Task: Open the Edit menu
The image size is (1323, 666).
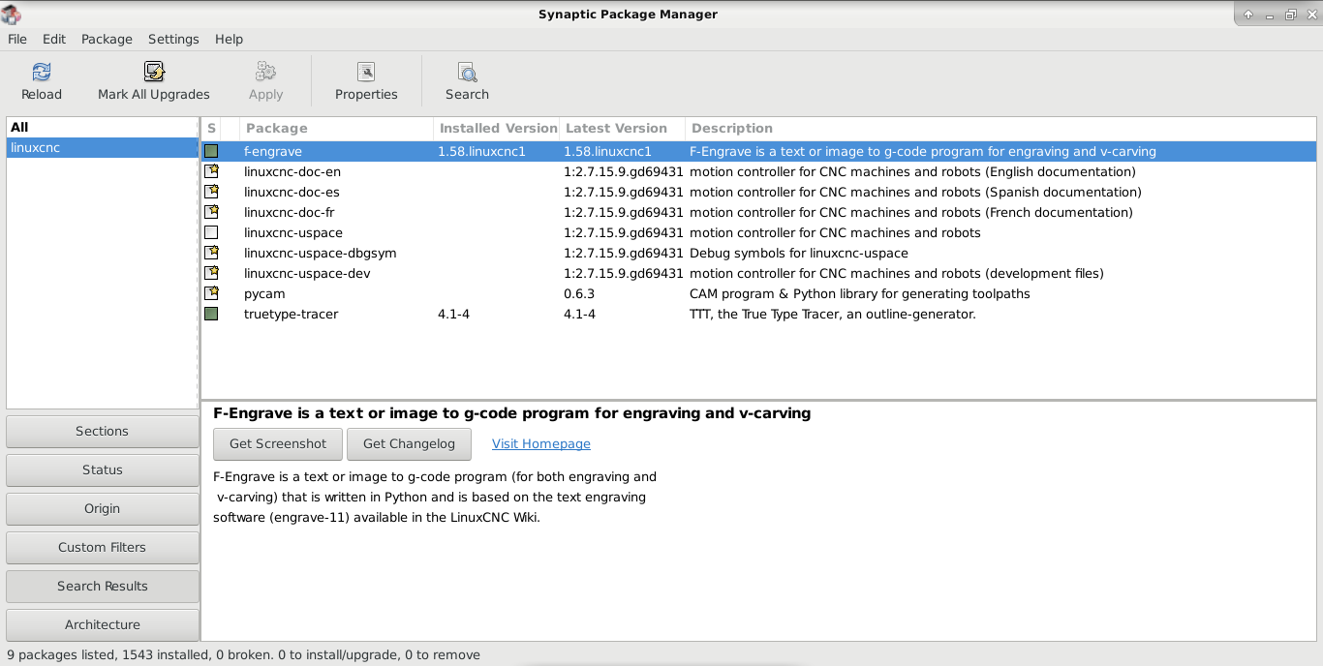Action: pyautogui.click(x=54, y=40)
